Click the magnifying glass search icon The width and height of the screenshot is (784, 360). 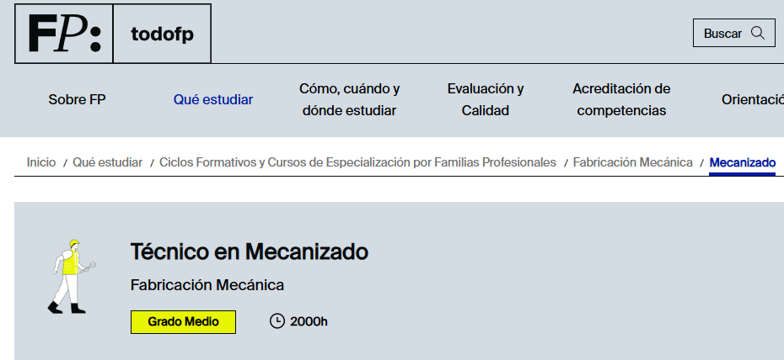[x=757, y=34]
